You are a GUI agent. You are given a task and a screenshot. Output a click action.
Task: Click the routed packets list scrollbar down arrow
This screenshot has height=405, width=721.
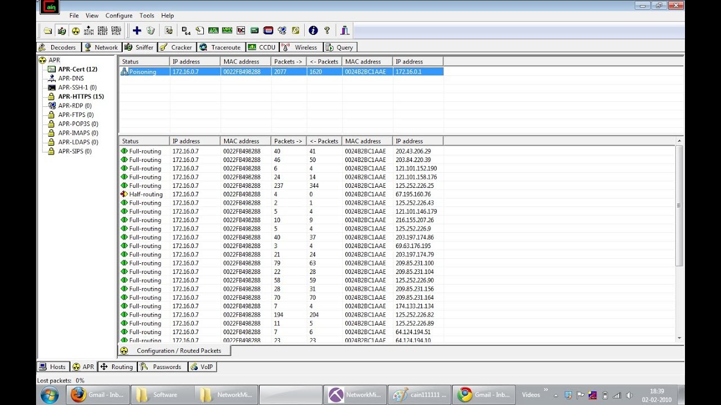coord(679,338)
